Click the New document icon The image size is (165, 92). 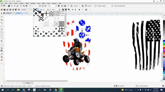coord(2,6)
